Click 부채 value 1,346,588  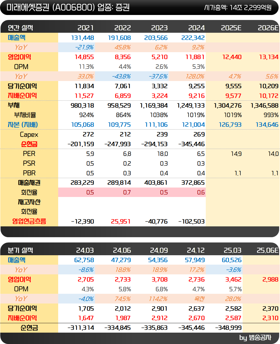coord(264,106)
